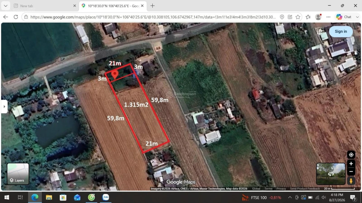Open a new browser tab with plus
Screen dimensions: 362x203
(x=152, y=6)
